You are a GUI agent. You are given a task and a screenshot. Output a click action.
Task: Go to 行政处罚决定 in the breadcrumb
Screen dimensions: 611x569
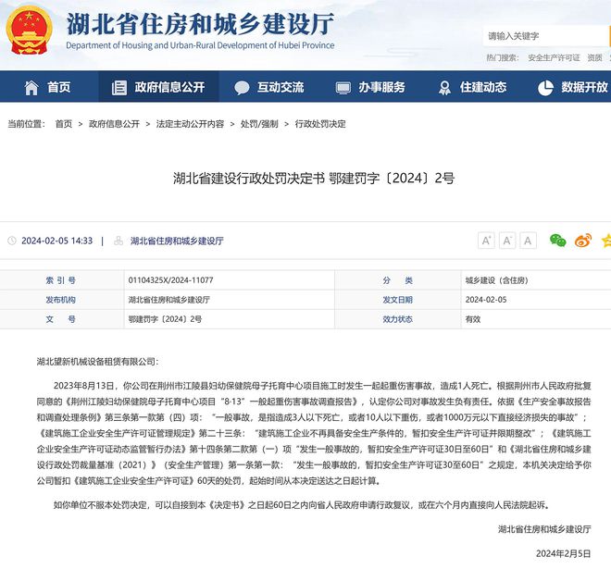pyautogui.click(x=320, y=124)
